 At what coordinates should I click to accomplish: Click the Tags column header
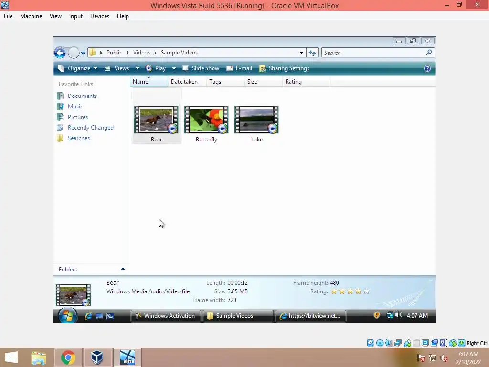225,81
